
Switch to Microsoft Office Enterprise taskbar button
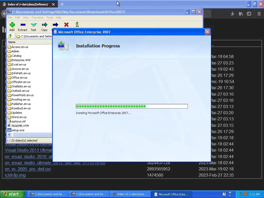click(x=171, y=194)
